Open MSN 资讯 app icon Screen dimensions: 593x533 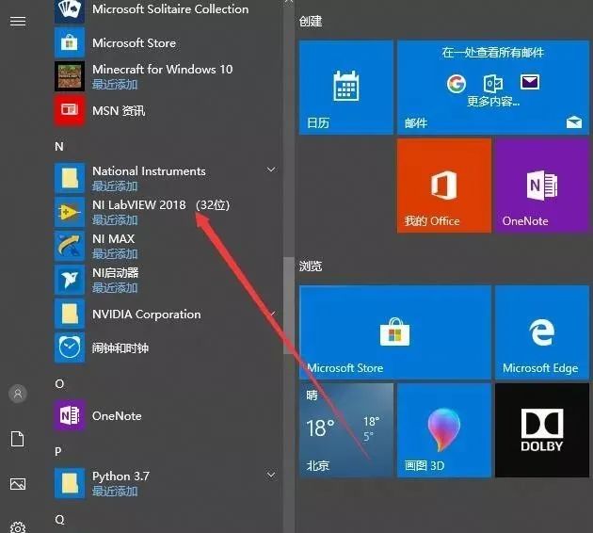70,110
